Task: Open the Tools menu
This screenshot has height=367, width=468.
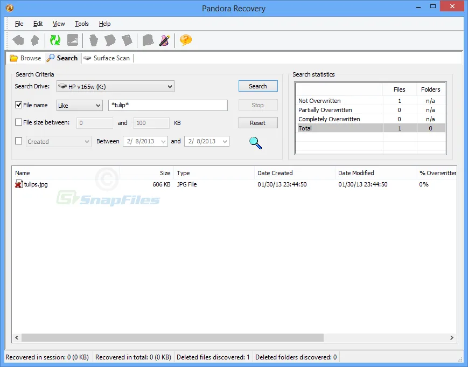Action: tap(81, 24)
